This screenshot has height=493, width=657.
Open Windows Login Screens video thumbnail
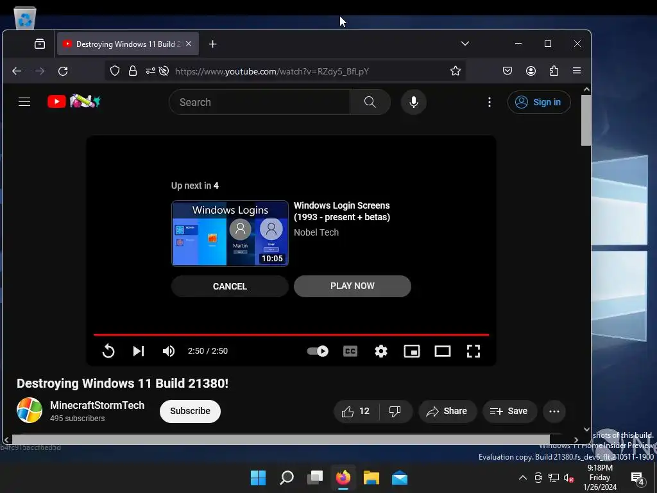230,234
